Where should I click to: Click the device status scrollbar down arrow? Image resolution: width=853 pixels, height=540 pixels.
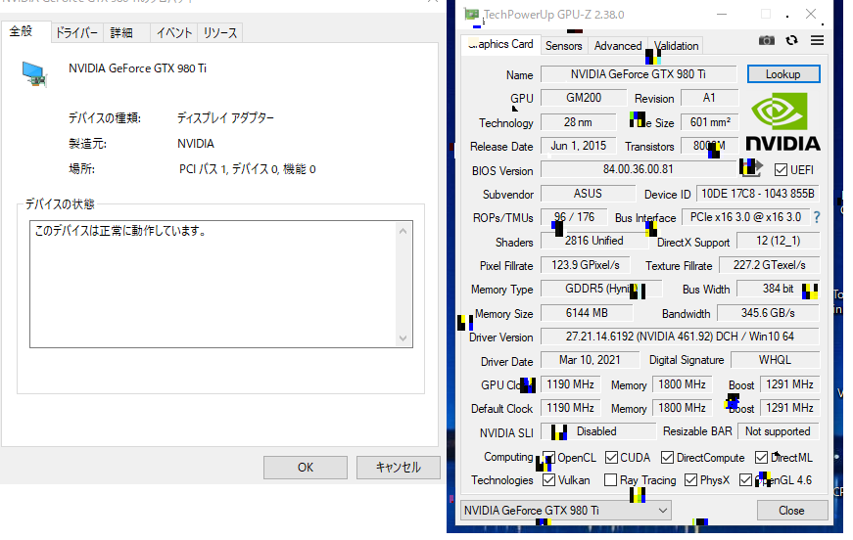click(x=403, y=337)
